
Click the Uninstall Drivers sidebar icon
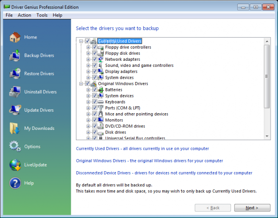tap(15, 92)
